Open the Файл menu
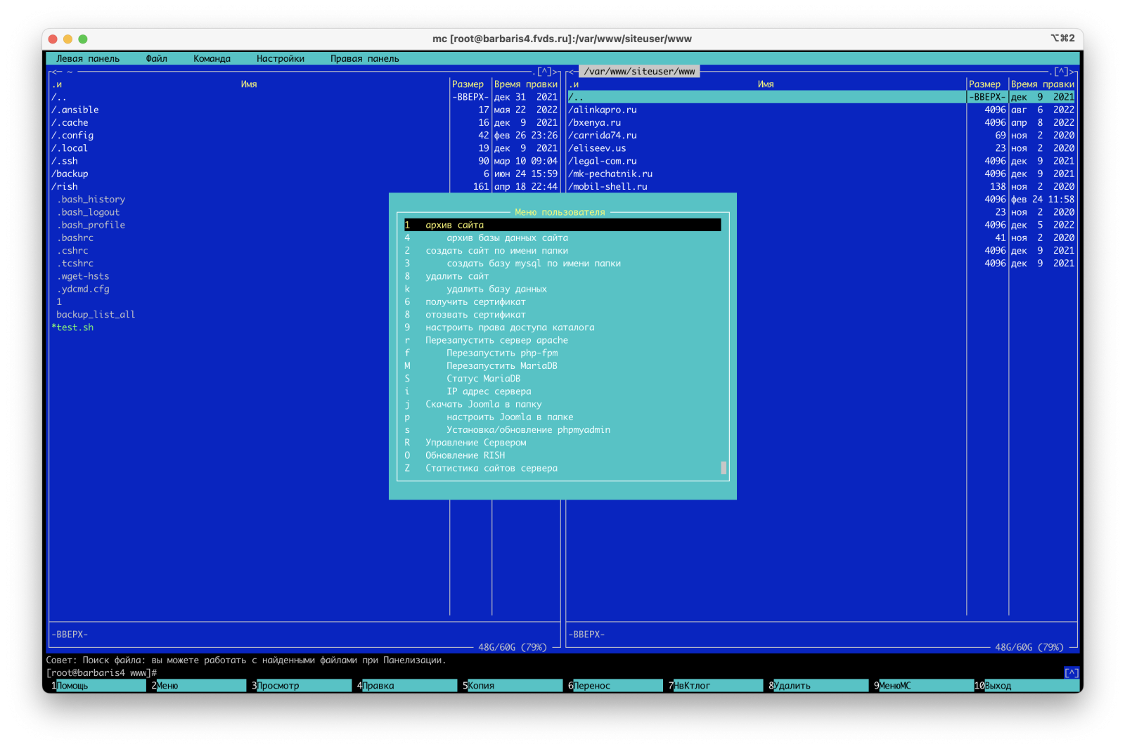The height and width of the screenshot is (749, 1125). point(156,59)
